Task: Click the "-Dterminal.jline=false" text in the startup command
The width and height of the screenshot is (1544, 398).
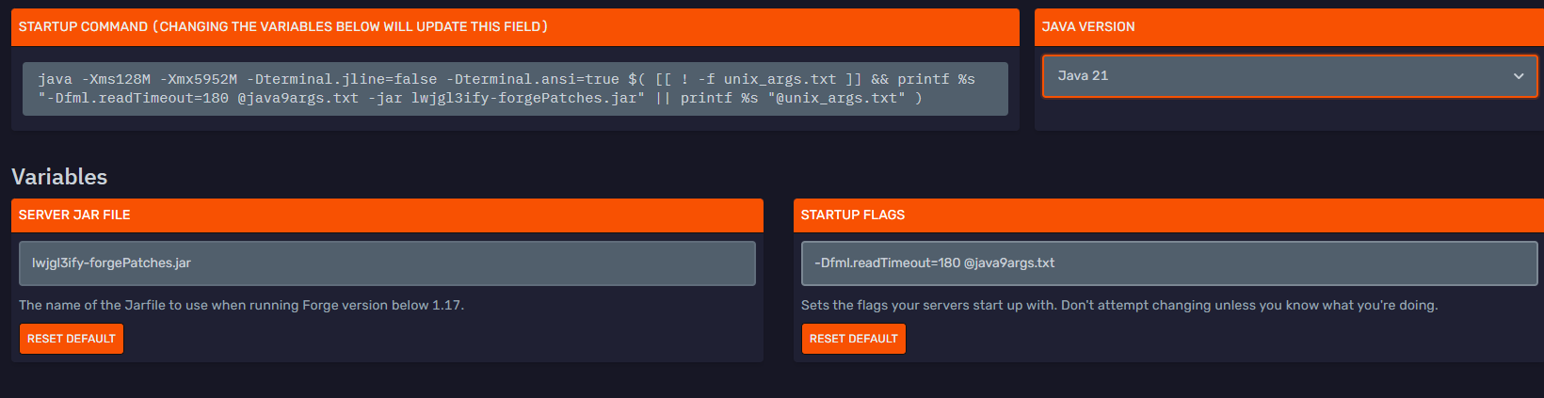Action: pos(342,79)
